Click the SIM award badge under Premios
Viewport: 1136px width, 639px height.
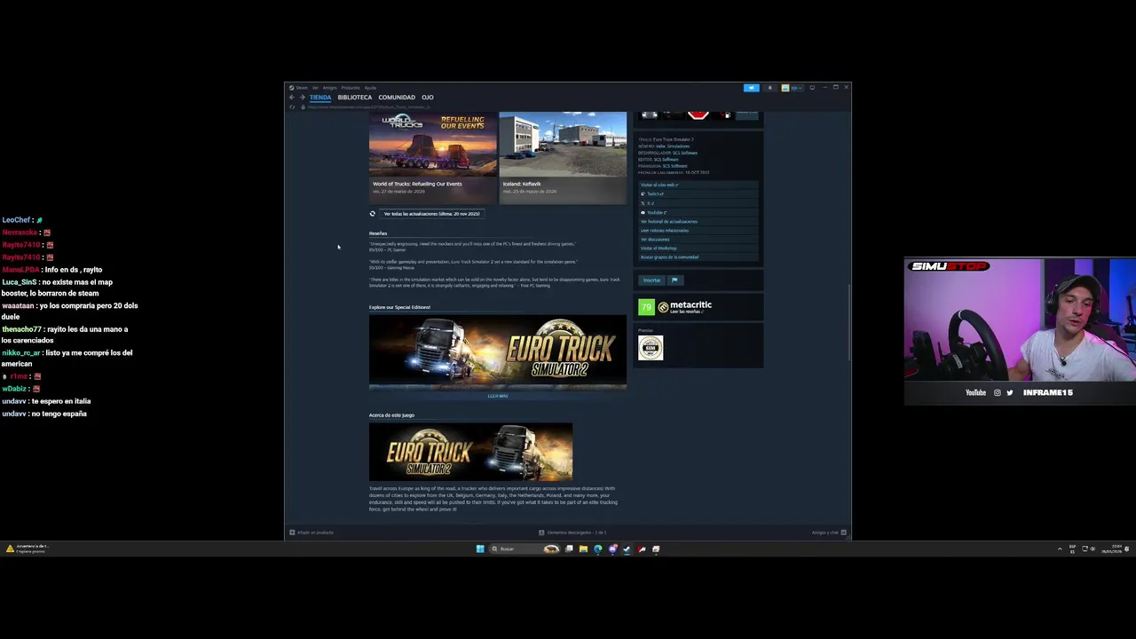(x=651, y=347)
